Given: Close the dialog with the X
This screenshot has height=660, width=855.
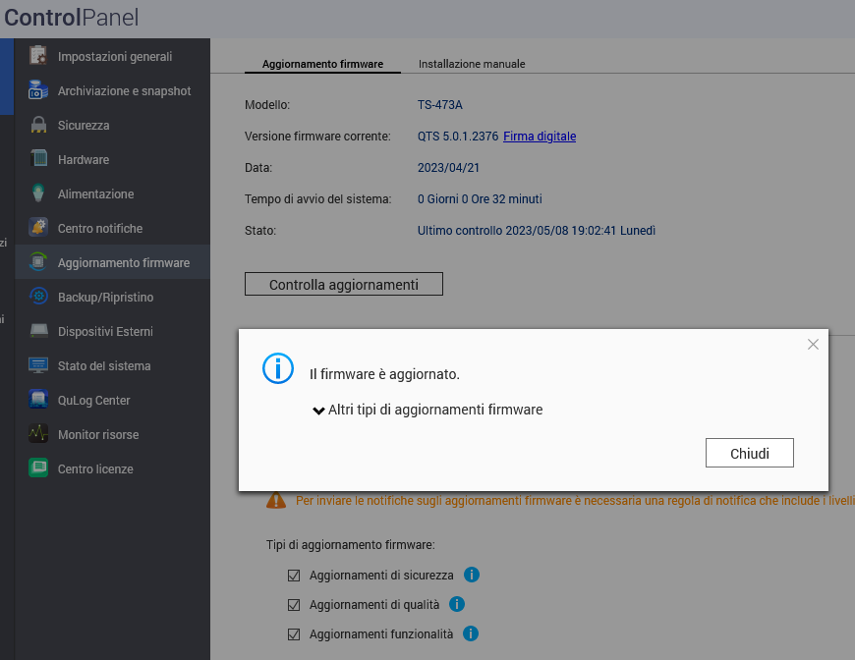Looking at the screenshot, I should tap(813, 344).
